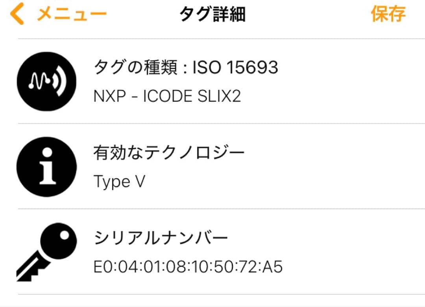Tap the ICODE SLIX2 chip name

point(192,97)
